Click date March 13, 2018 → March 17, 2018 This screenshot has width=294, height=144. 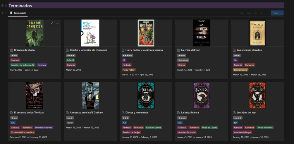pos(194,70)
